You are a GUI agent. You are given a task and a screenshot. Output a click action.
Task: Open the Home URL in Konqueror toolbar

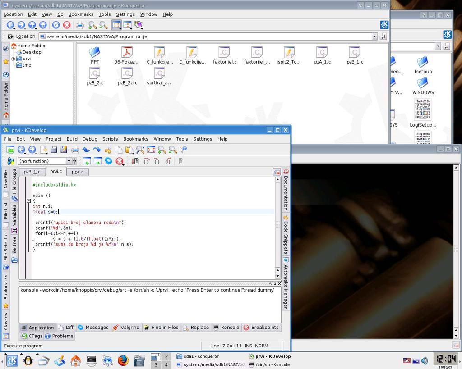click(43, 25)
